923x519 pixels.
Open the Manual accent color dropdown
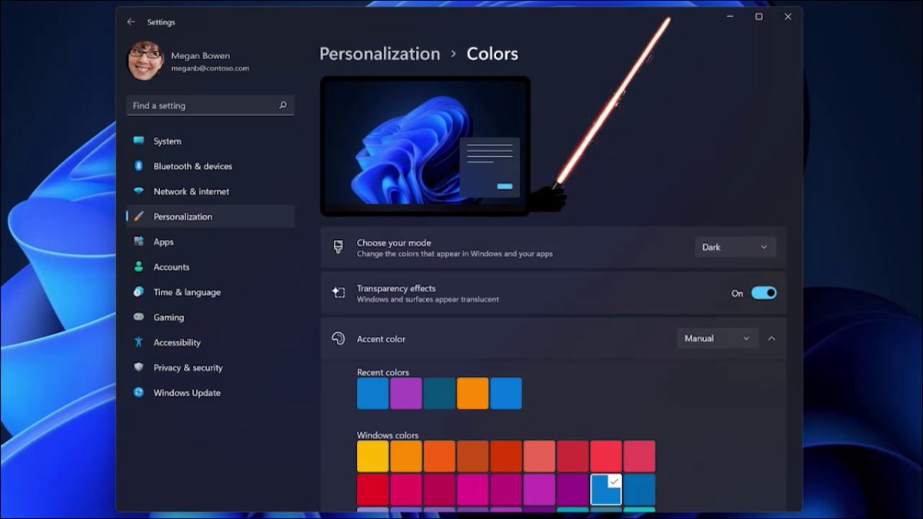coord(718,338)
